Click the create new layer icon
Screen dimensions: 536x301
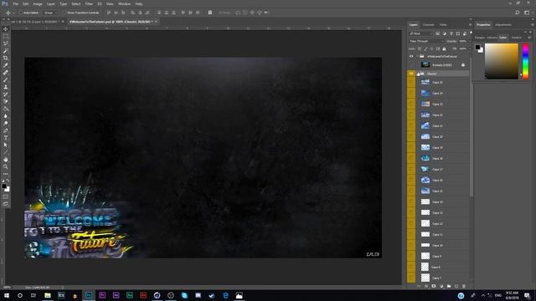(456, 286)
